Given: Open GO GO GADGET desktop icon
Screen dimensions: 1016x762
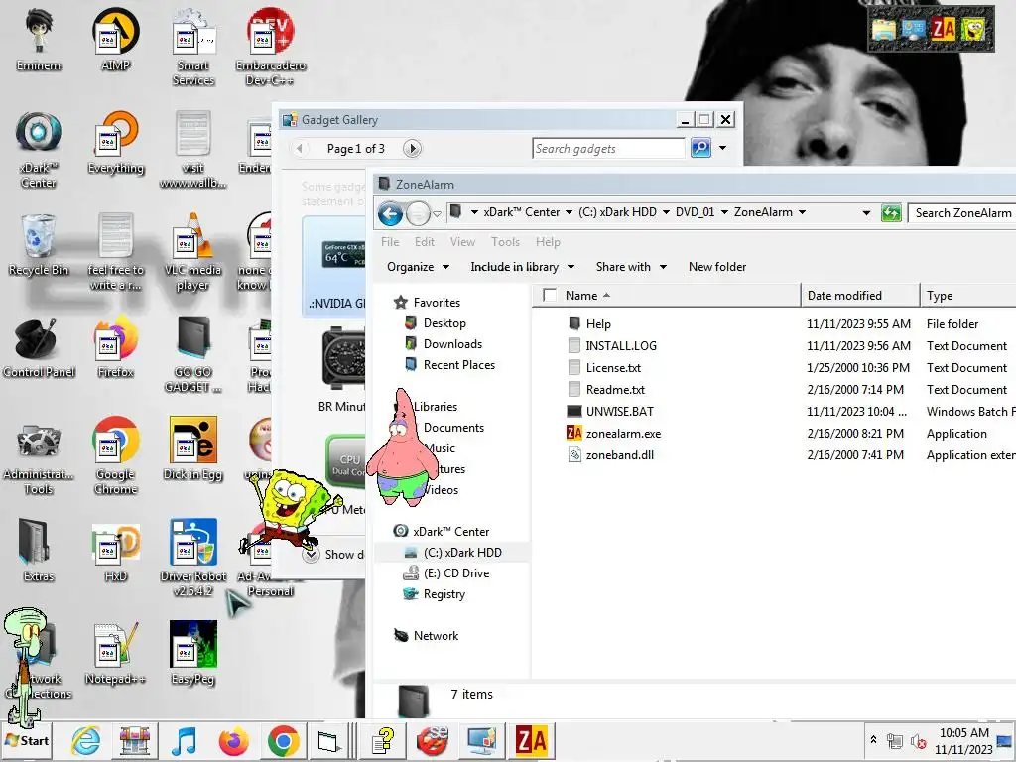Looking at the screenshot, I should pos(193,354).
